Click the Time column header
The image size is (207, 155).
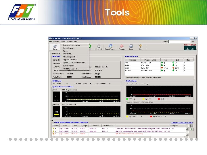[75, 126]
